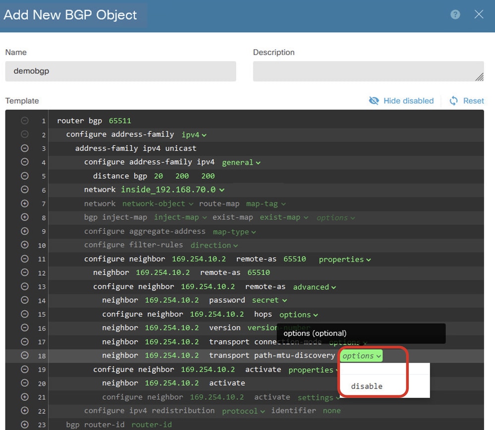This screenshot has width=495, height=430.
Task: Enable line 7 network route-map row
Action: click(x=25, y=203)
